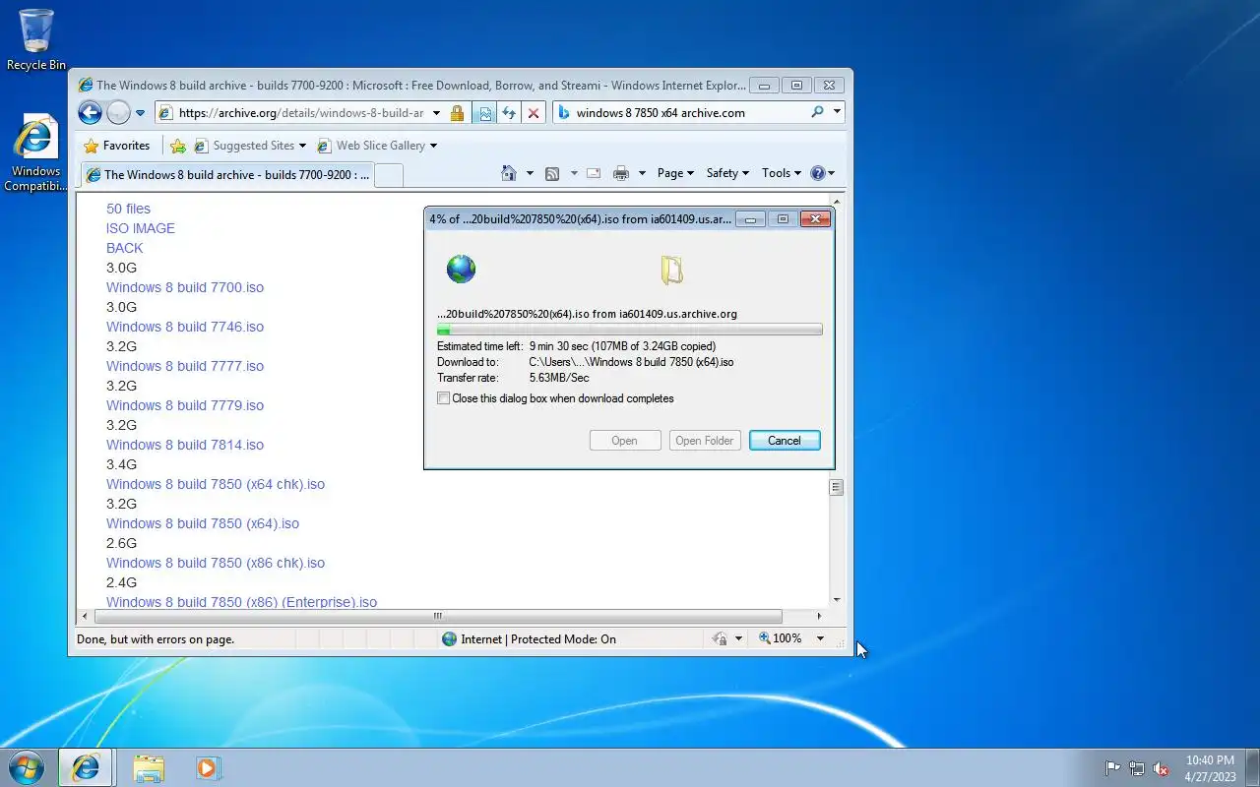Open the search provider dropdown arrow
The image size is (1260, 787).
click(837, 112)
